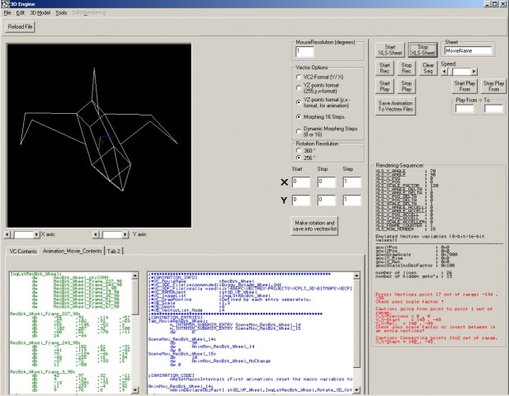Click the Sheet MovieName input field

pos(468,50)
